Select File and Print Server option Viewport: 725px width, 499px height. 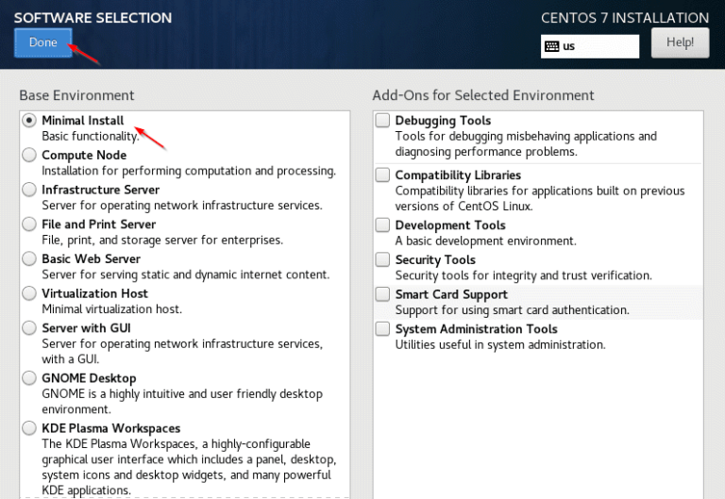[x=29, y=225]
